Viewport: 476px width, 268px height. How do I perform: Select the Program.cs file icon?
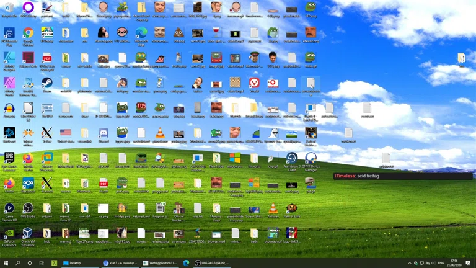coord(160,210)
